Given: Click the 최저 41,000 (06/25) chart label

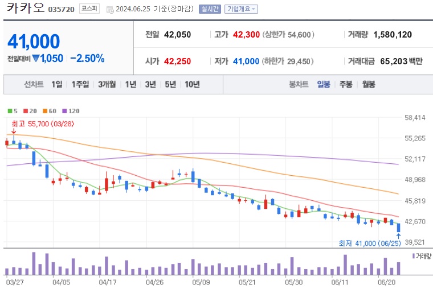Looking at the screenshot, I should (370, 243).
